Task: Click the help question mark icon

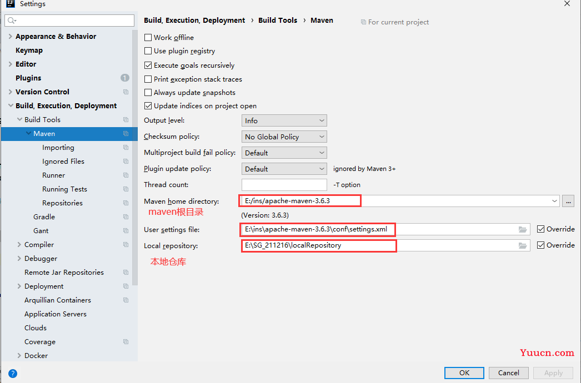Action: (13, 374)
